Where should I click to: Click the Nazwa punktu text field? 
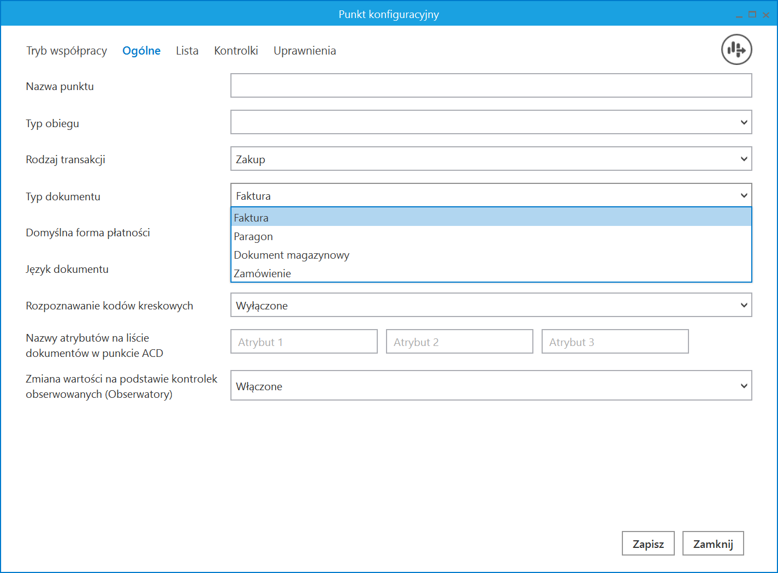click(x=491, y=86)
